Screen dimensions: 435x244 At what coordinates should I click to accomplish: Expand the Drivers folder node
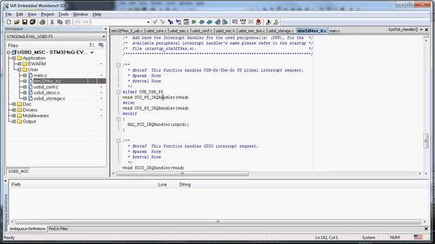click(x=14, y=110)
